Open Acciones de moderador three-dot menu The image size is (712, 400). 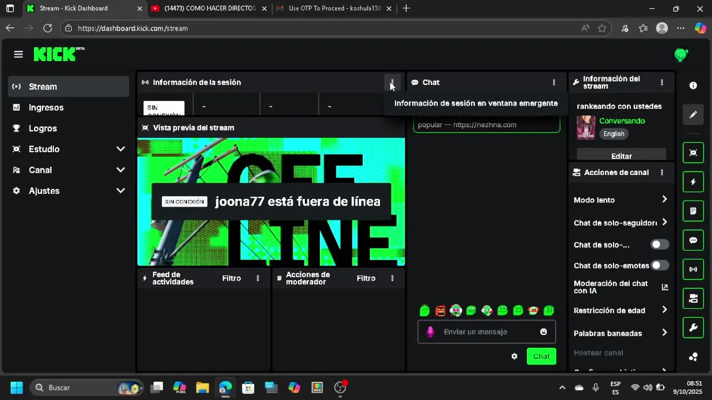392,278
